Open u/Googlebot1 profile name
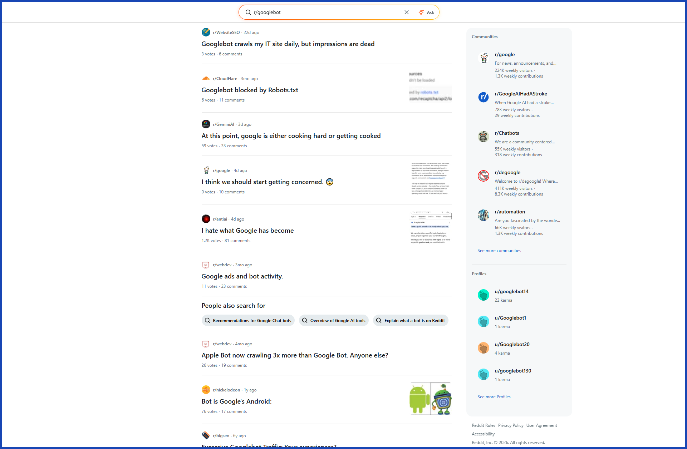This screenshot has height=449, width=687. click(x=510, y=318)
